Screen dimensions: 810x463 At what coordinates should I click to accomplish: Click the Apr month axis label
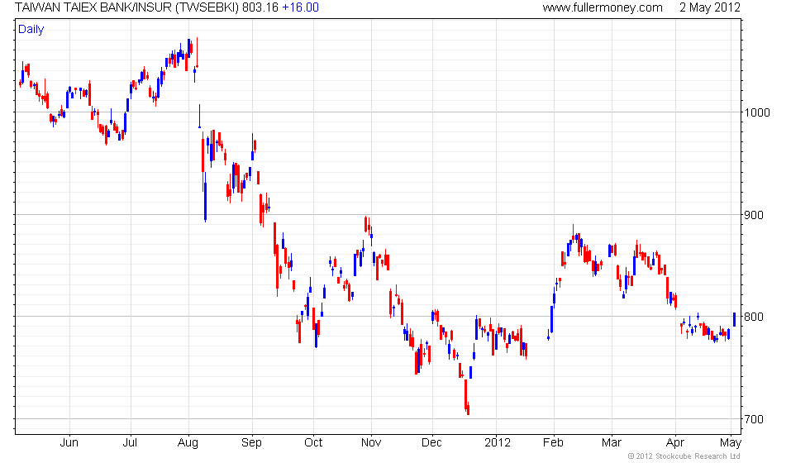675,443
